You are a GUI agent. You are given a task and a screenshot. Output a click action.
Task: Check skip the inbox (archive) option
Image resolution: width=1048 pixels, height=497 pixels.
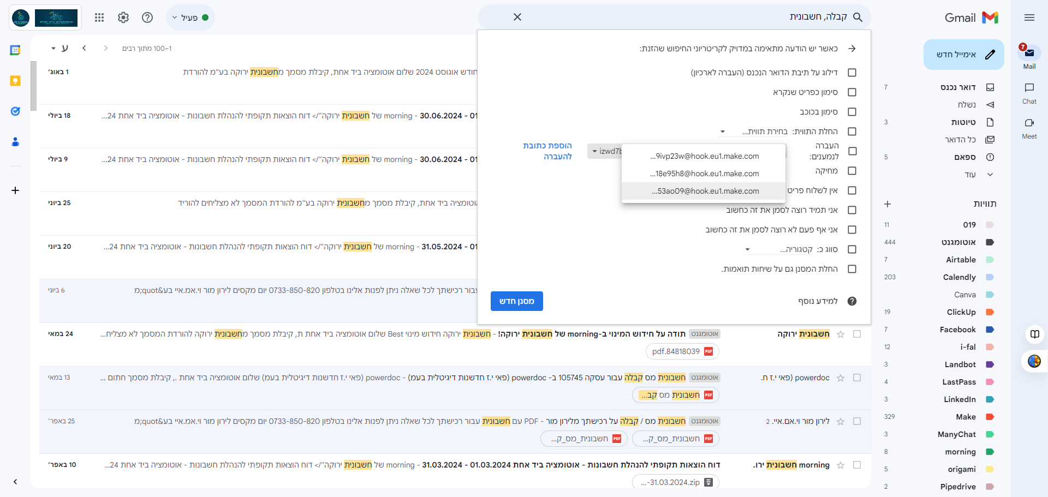tap(852, 73)
